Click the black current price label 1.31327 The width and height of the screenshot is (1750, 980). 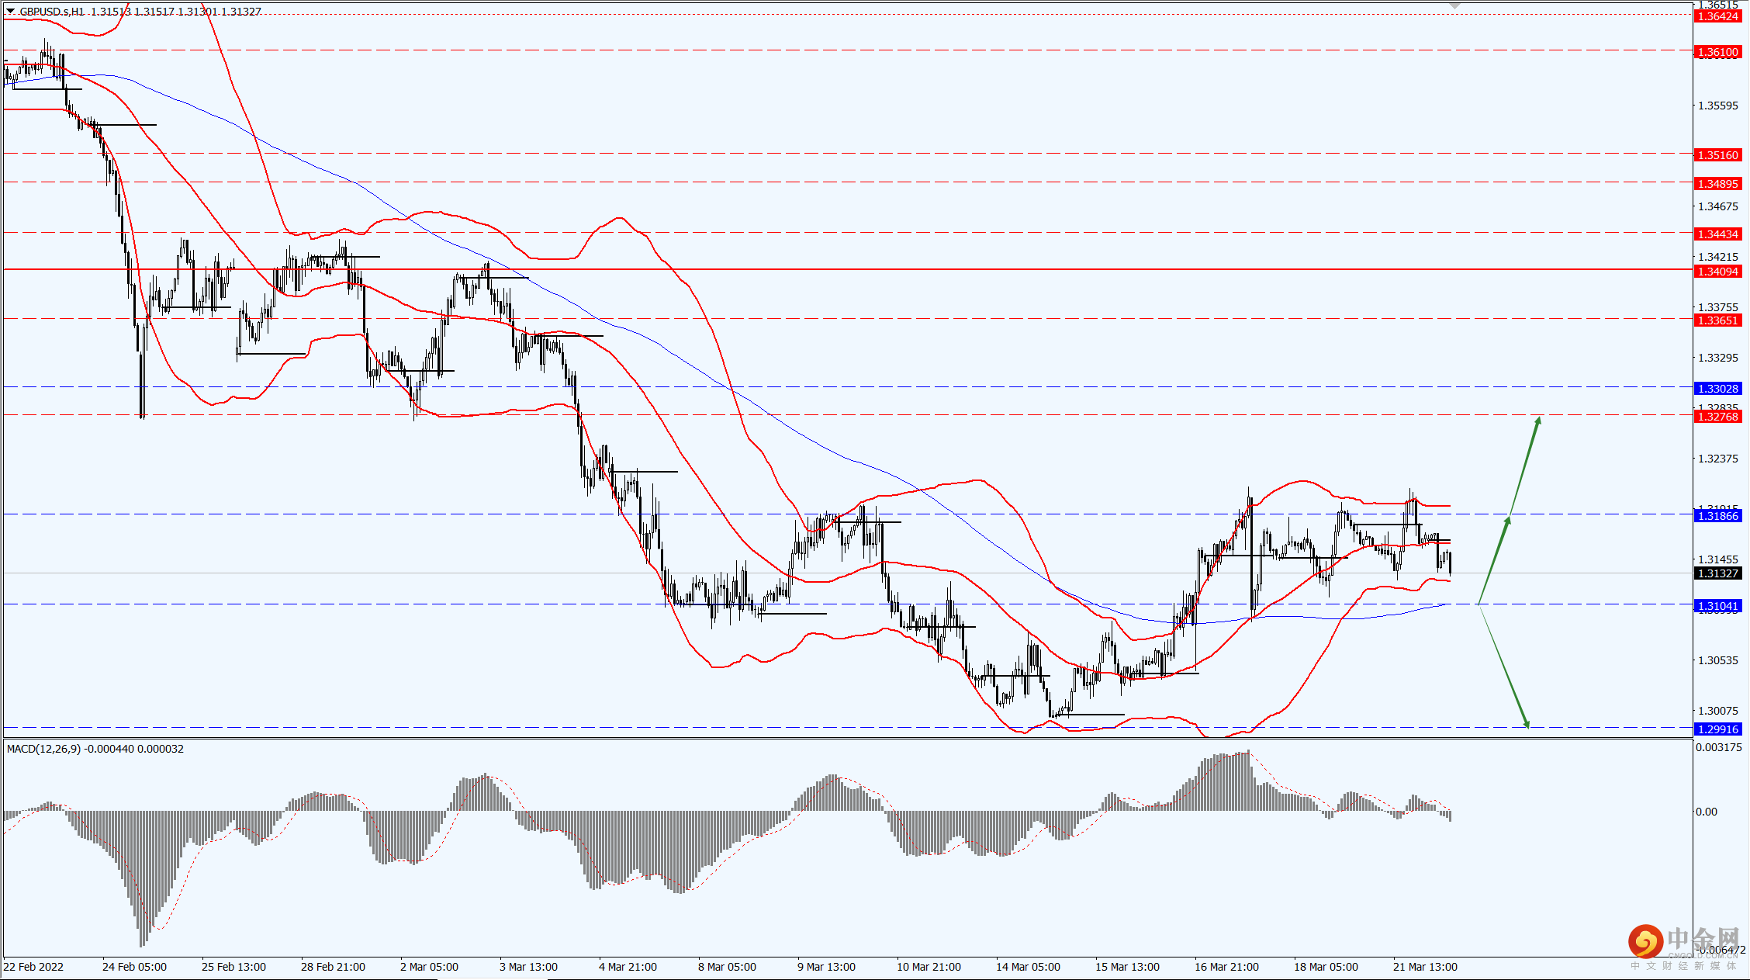click(1718, 573)
